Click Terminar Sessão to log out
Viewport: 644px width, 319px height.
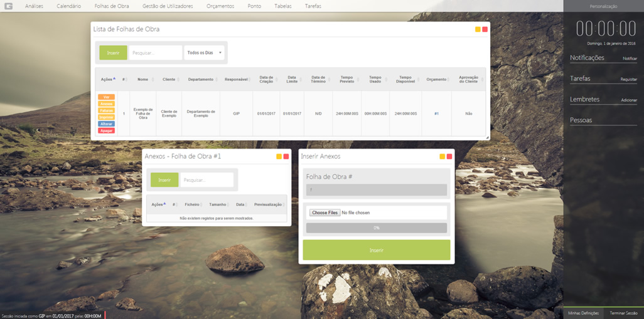(623, 313)
